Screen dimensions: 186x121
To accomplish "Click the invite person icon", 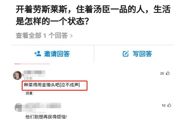I will pyautogui.click(x=38, y=54).
